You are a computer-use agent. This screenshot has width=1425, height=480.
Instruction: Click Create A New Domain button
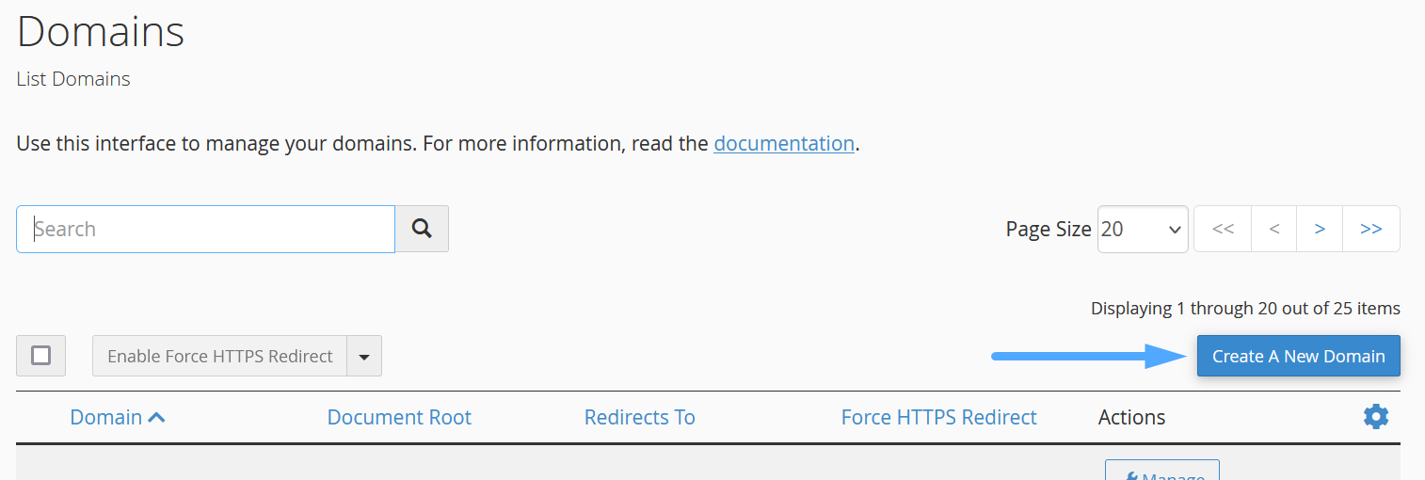[x=1298, y=356]
